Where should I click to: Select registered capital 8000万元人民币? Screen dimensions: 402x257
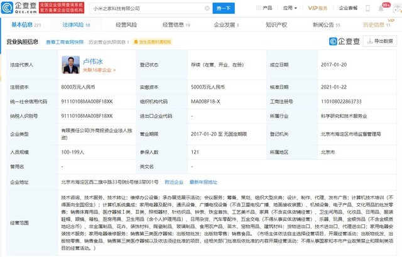(78, 87)
